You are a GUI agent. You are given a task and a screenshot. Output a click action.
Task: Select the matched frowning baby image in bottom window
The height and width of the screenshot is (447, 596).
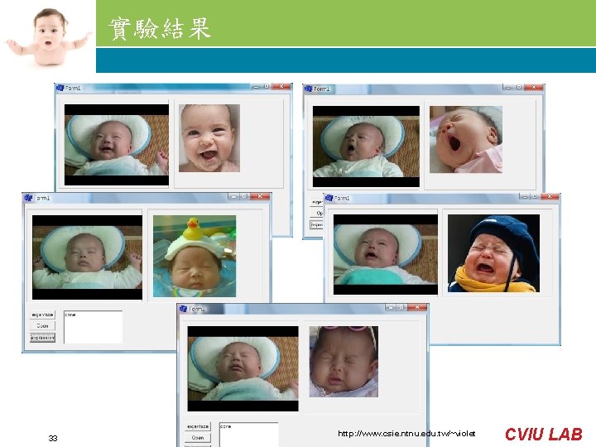344,362
